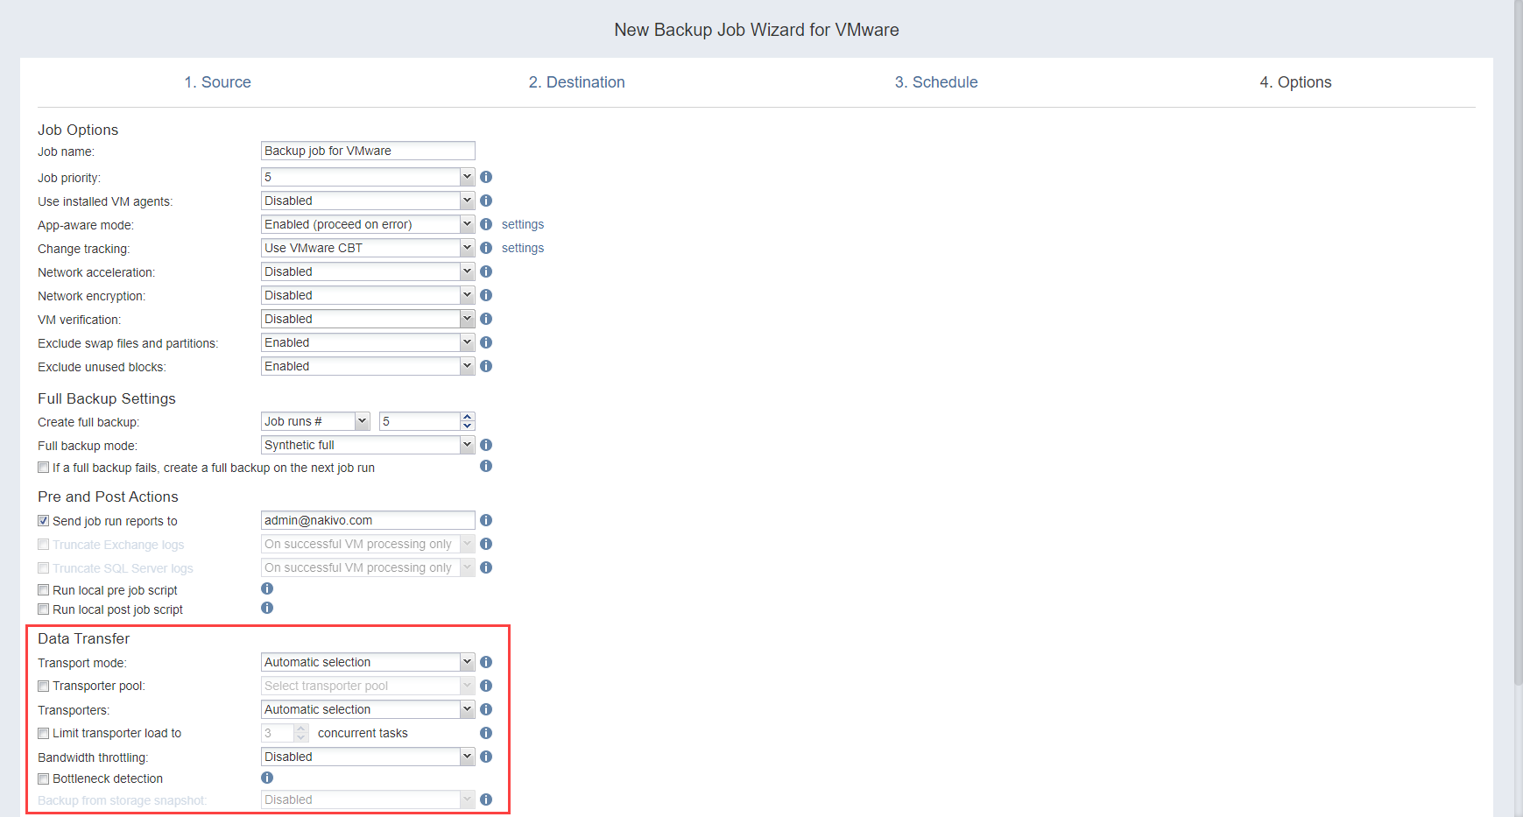The width and height of the screenshot is (1523, 817).
Task: Select the 4. Options step
Action: tap(1295, 82)
